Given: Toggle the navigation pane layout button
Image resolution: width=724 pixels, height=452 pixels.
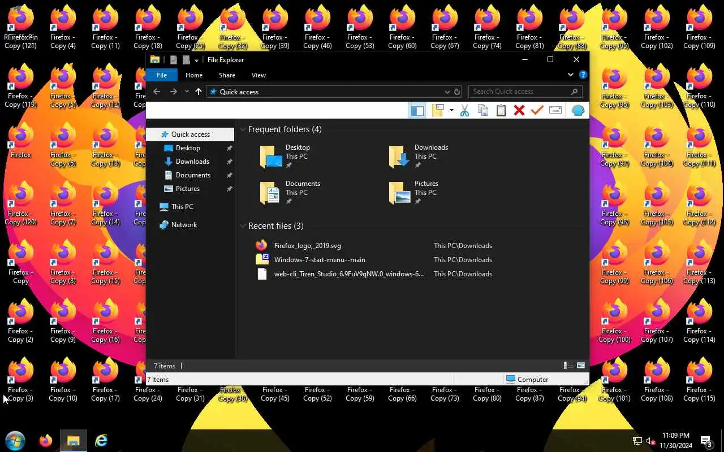Looking at the screenshot, I should coord(417,111).
